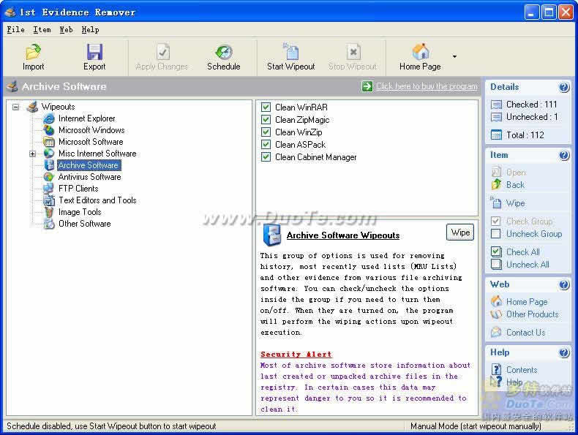Screen dimensions: 578x435
Task: Toggle the Clean ZipMagic checkbox
Action: pyautogui.click(x=266, y=120)
